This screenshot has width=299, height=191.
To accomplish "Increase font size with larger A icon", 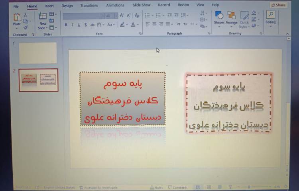I will 122,16.
